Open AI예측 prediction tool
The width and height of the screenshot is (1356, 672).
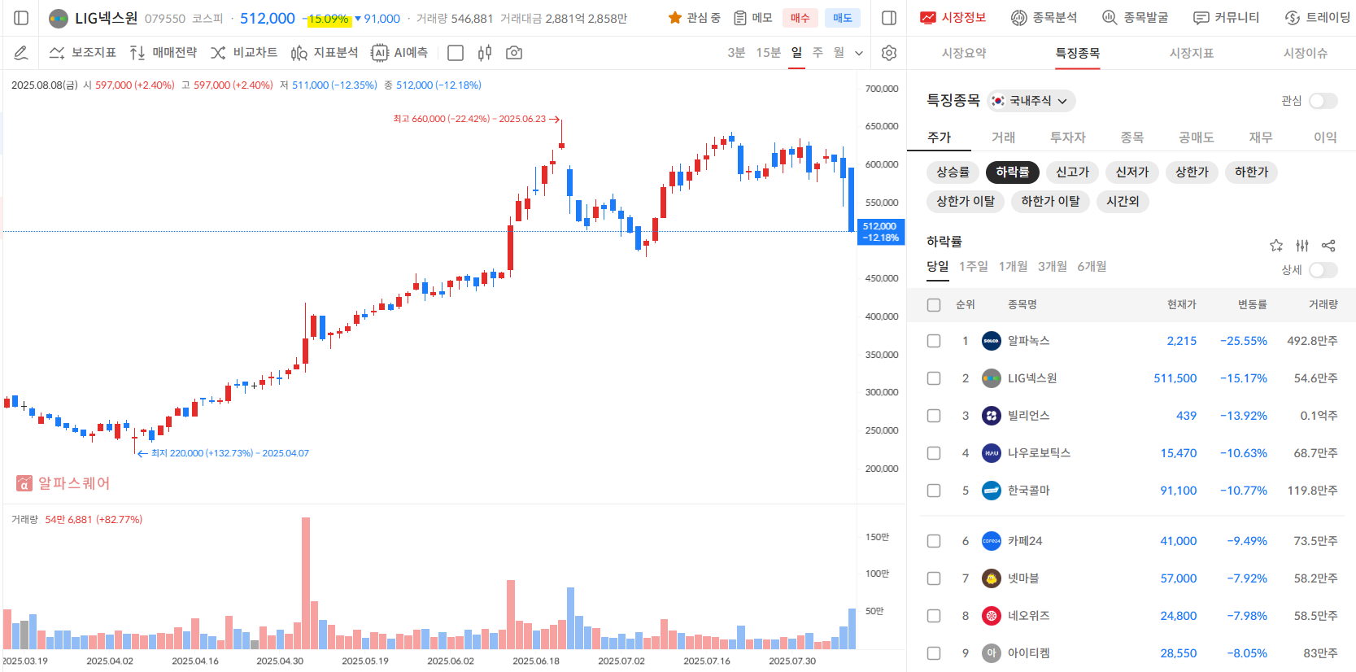pos(399,53)
